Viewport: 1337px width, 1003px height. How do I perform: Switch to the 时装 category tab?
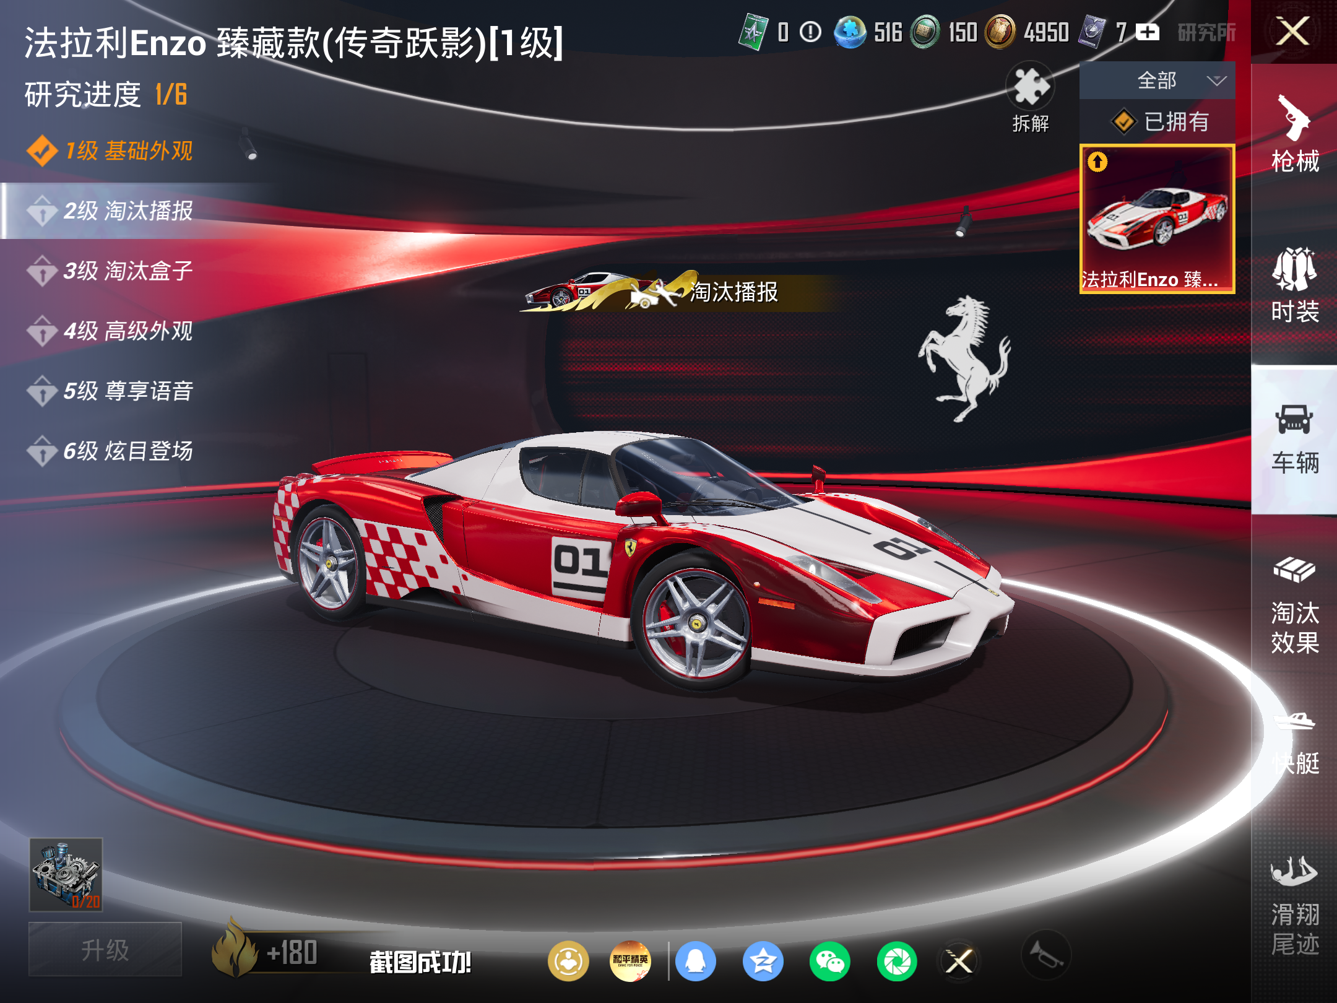1294,285
